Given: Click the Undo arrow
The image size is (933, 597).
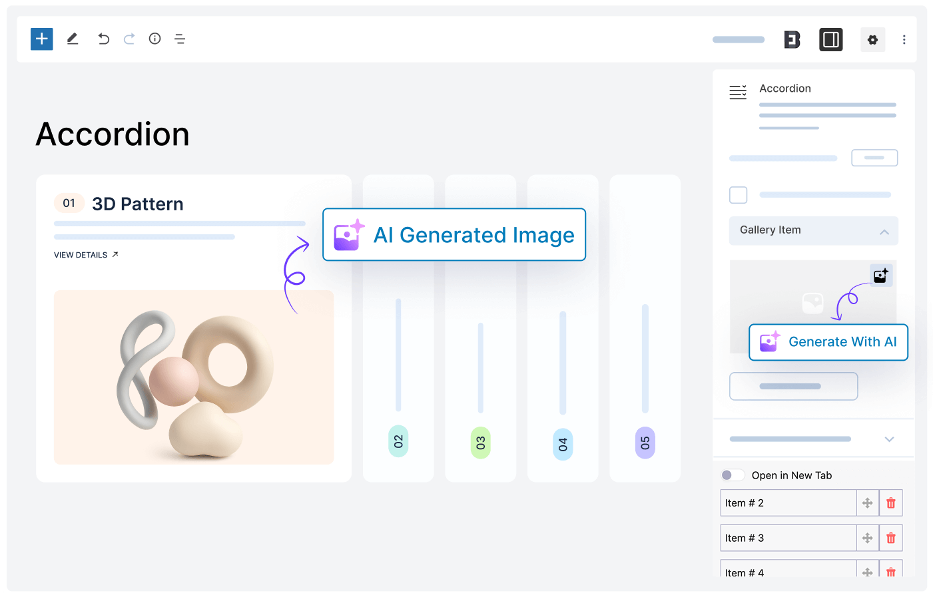Looking at the screenshot, I should click(103, 39).
